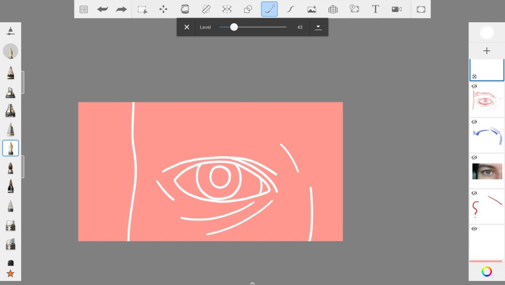Image resolution: width=505 pixels, height=285 pixels.
Task: Open the Perspective Guides grid tool
Action: pyautogui.click(x=333, y=9)
